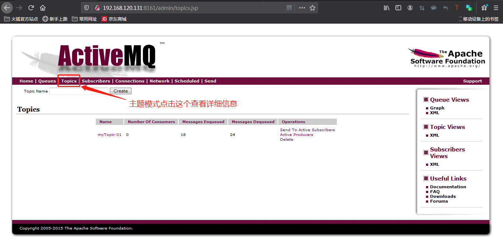
Task: Go to the Home menu item
Action: tap(27, 81)
